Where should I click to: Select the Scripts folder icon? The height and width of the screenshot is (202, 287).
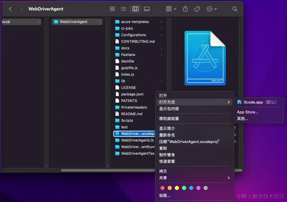tap(117, 121)
